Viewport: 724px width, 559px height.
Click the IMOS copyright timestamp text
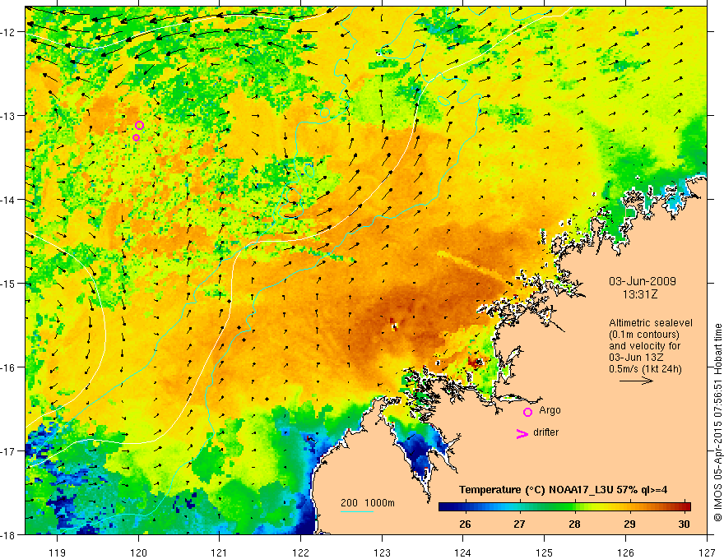pos(717,423)
